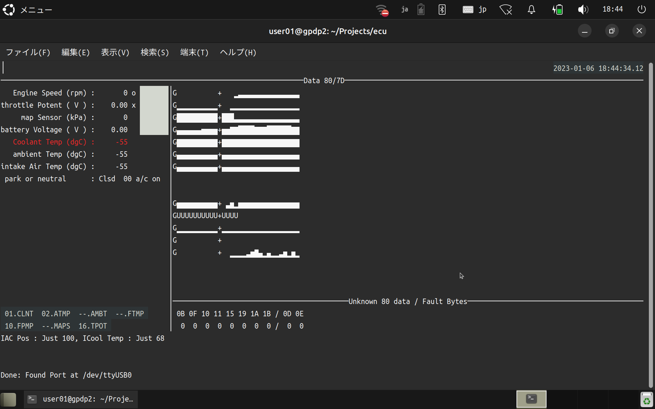
Task: Open the trash icon in the panel
Action: pyautogui.click(x=646, y=399)
